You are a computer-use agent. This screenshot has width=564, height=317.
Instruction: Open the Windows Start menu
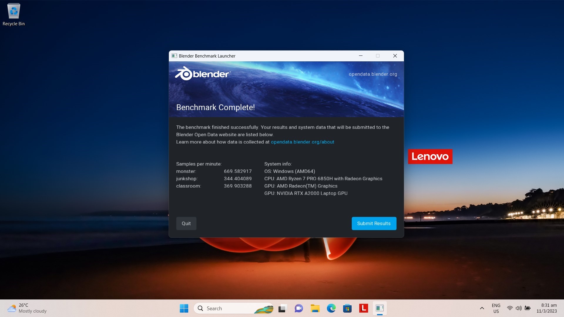point(184,308)
